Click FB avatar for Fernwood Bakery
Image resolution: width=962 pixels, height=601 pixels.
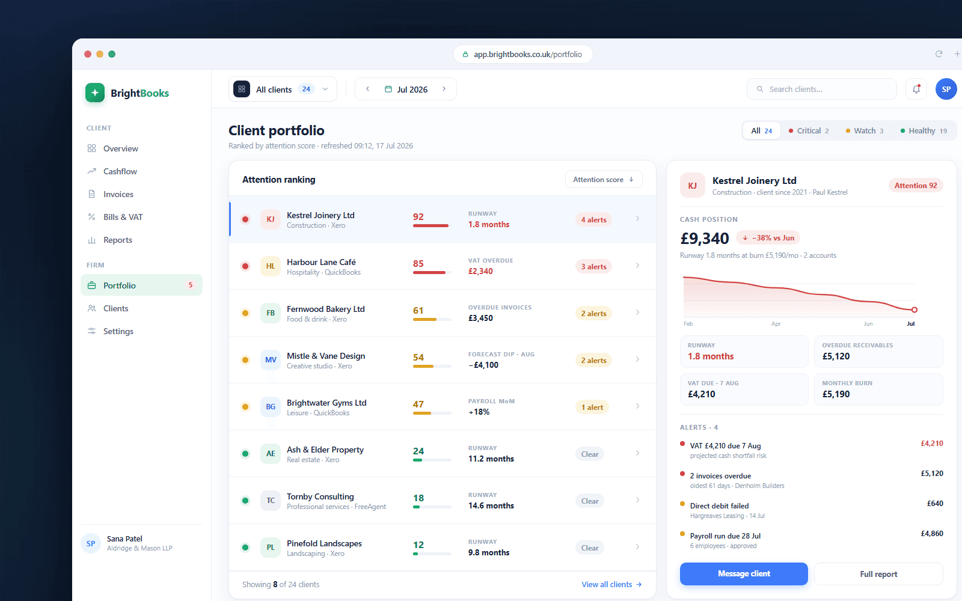coord(271,313)
